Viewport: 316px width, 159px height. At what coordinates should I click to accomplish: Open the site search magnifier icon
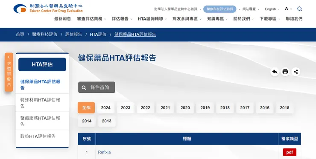299,9
